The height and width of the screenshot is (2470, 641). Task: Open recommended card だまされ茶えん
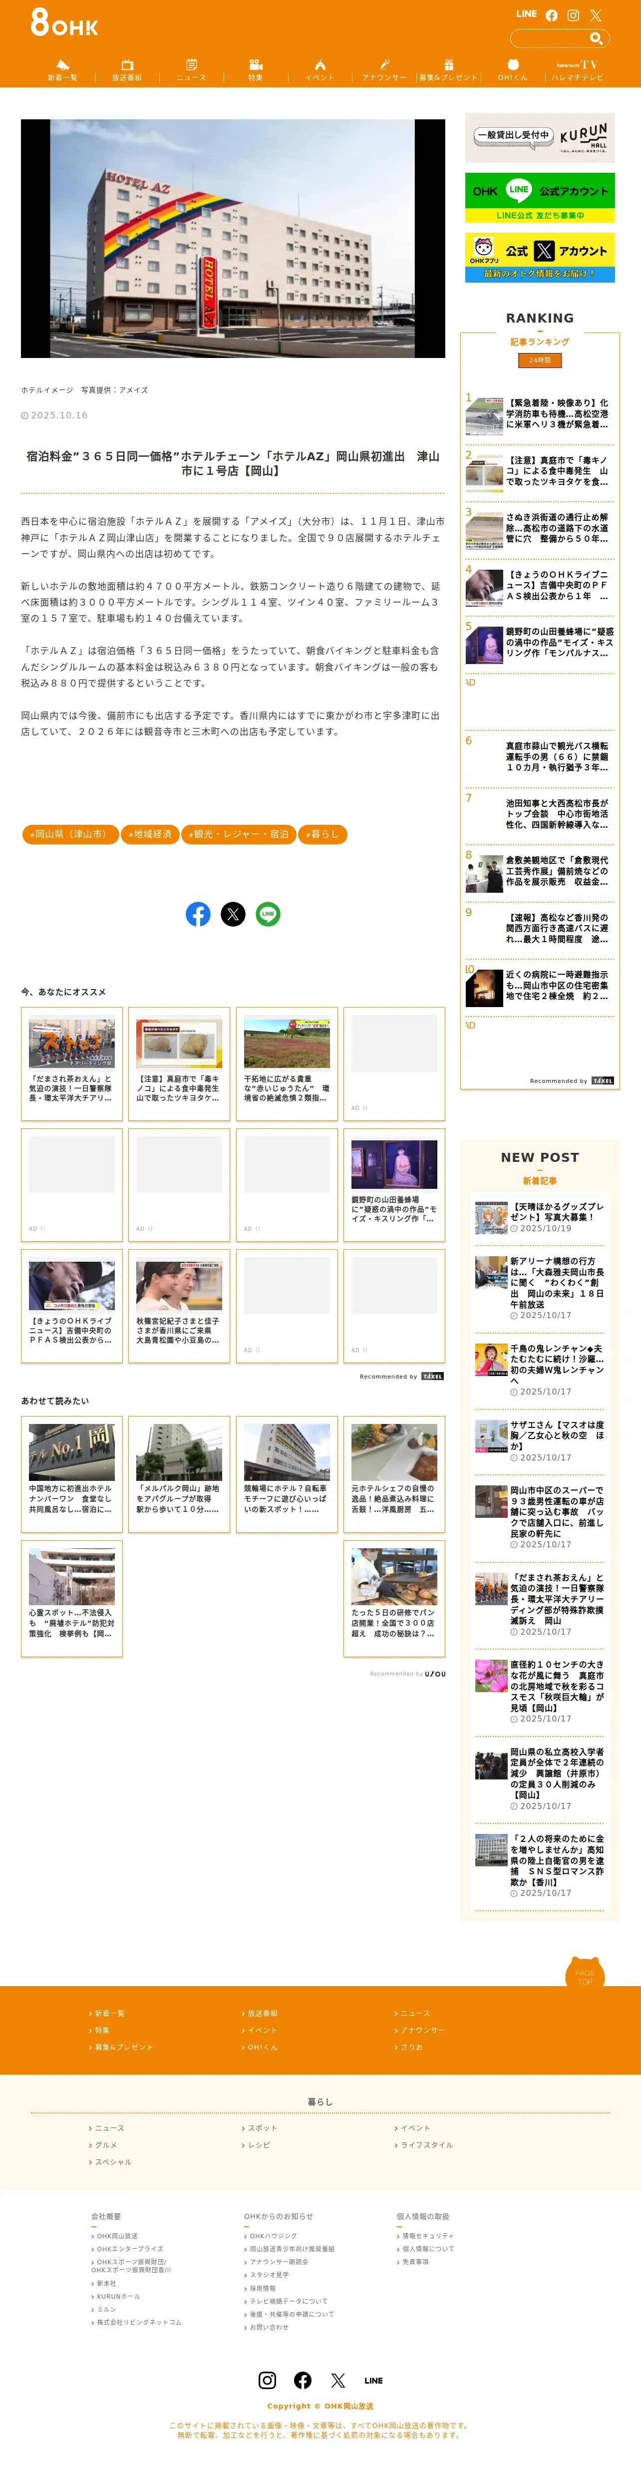(72, 1063)
